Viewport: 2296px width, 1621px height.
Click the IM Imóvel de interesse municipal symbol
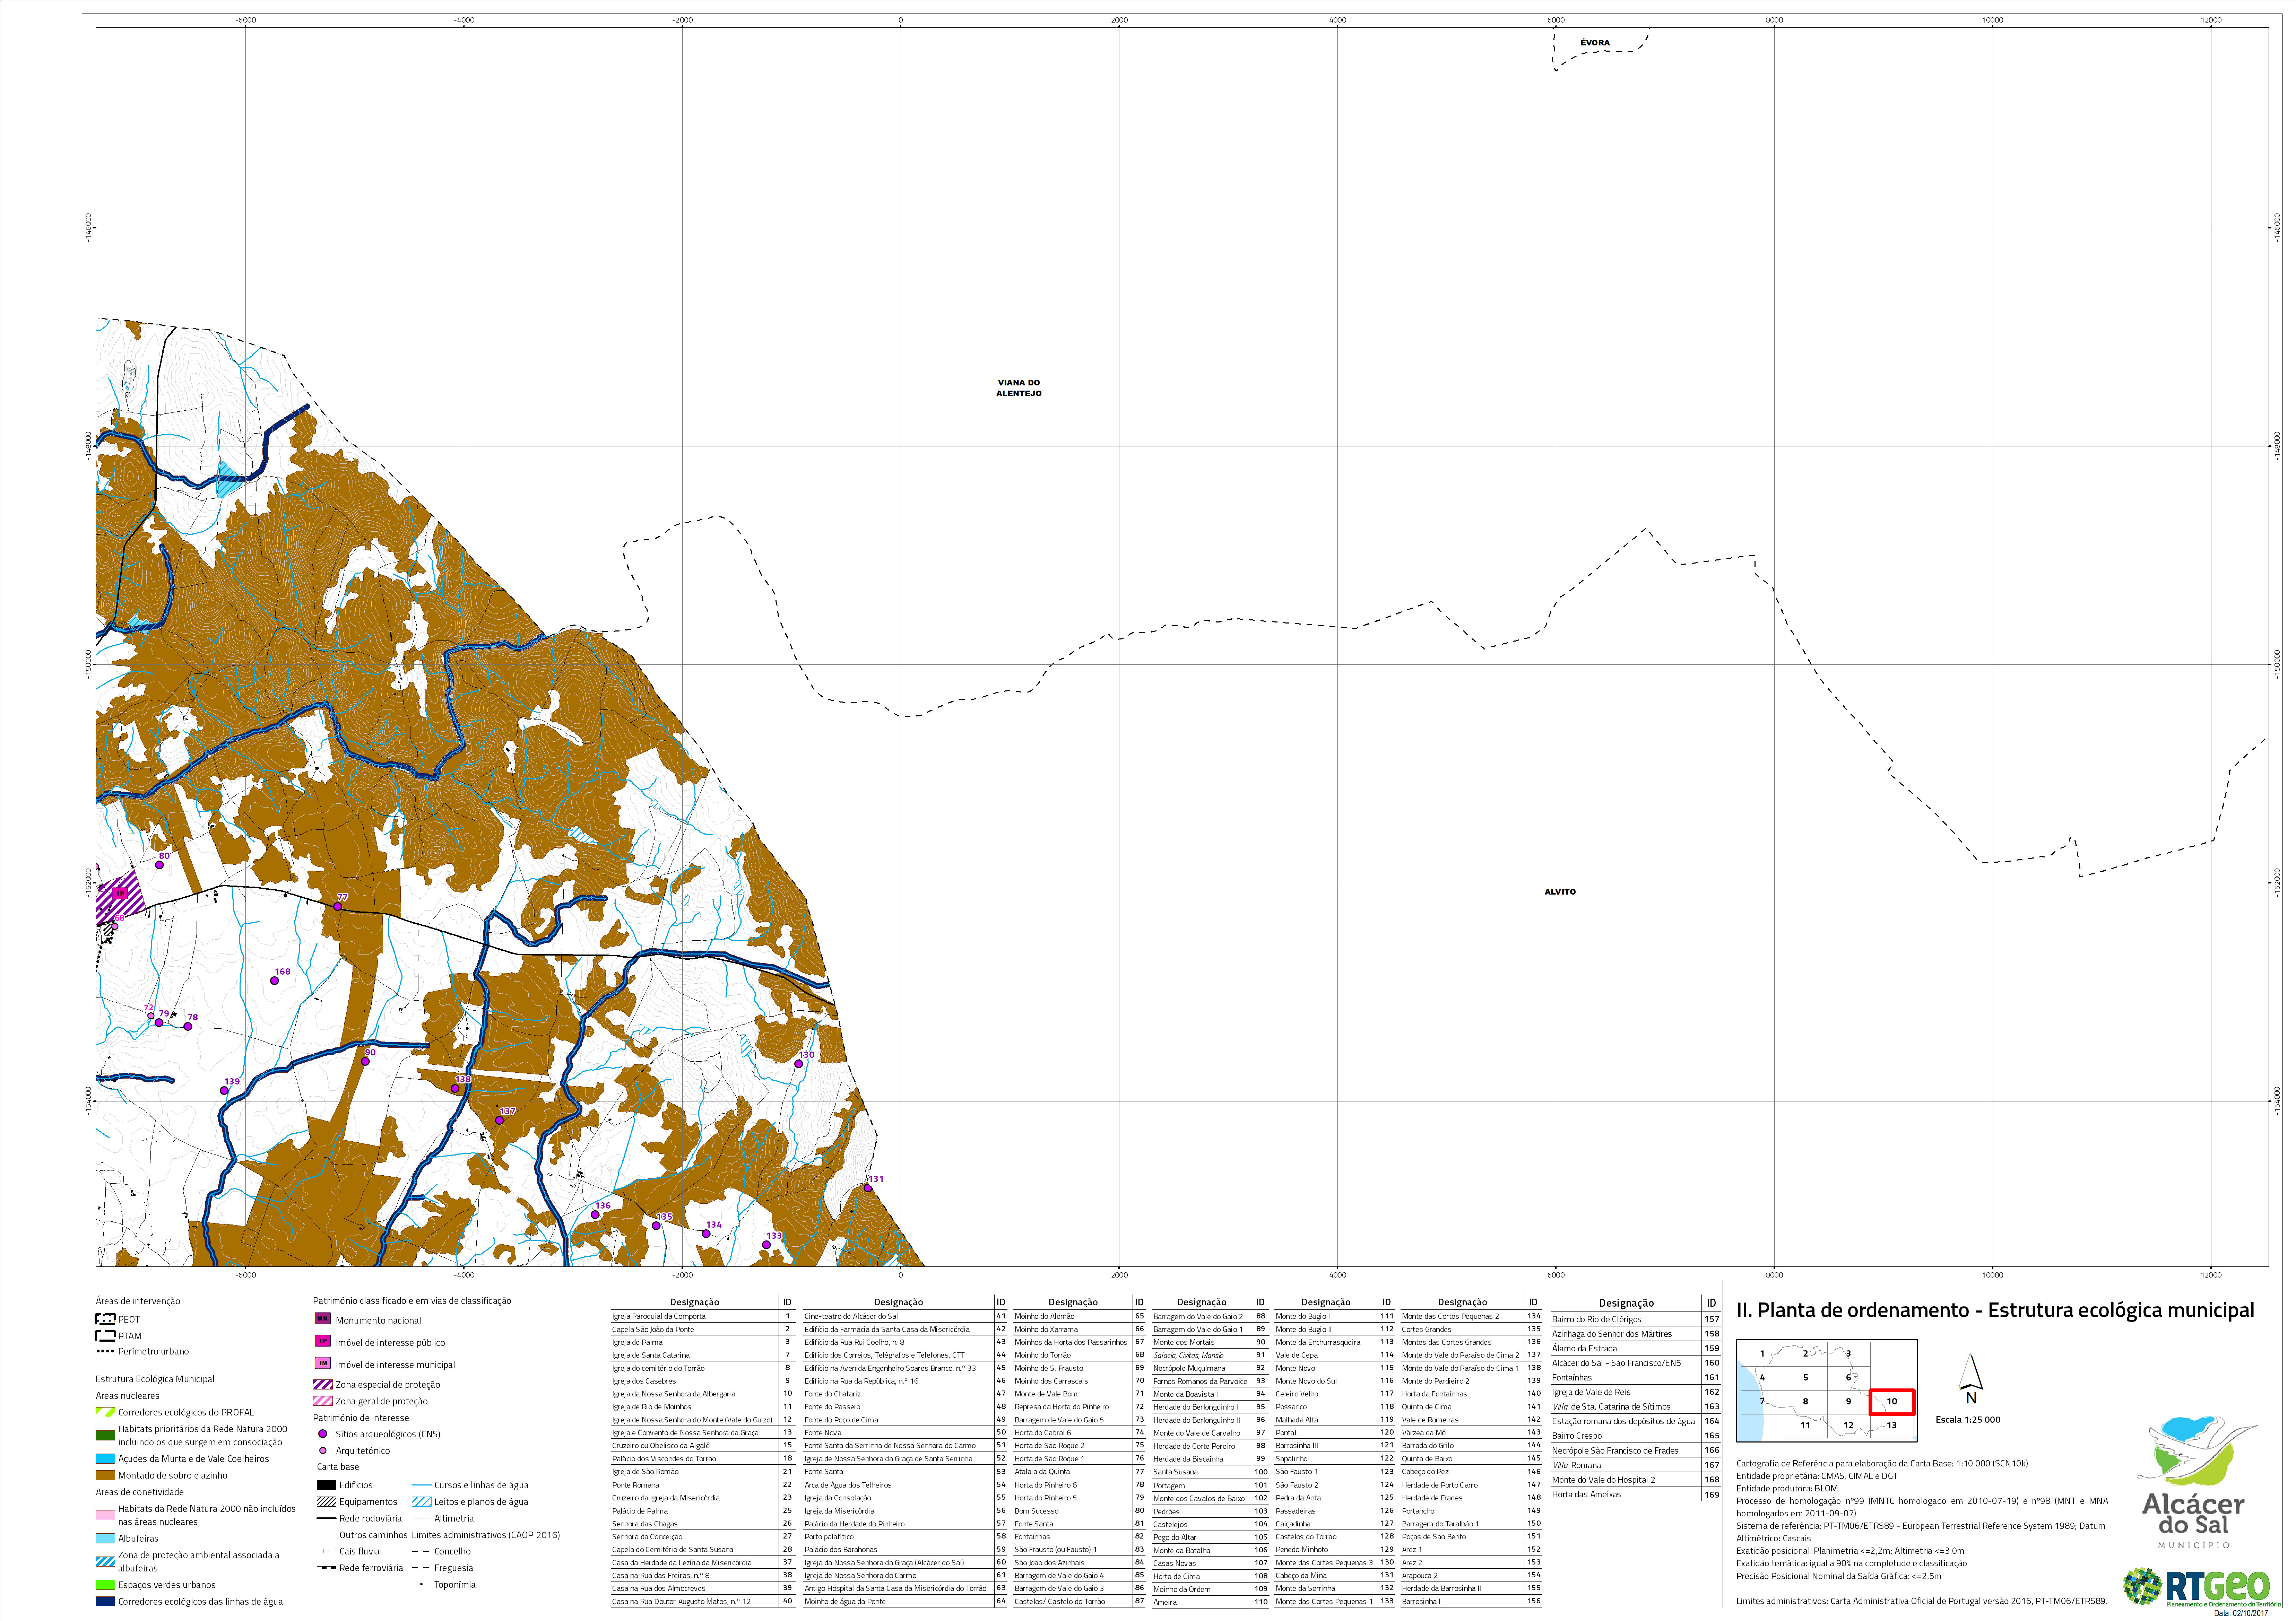pos(323,1363)
